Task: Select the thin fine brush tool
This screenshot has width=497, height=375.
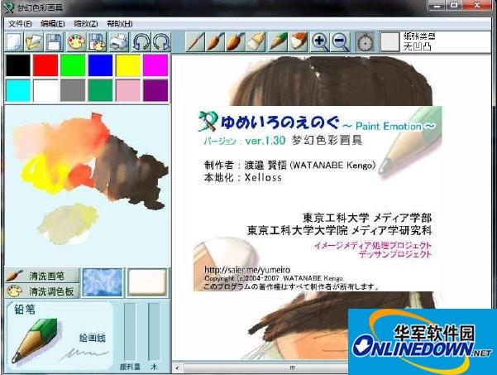Action: click(x=195, y=41)
